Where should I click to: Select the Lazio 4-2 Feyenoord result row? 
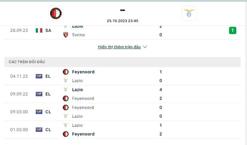point(122,94)
